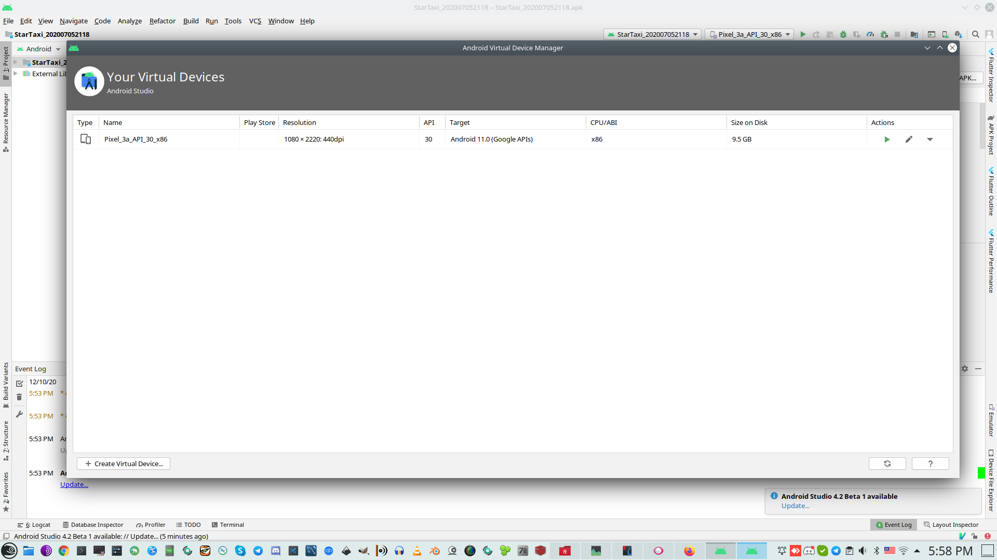Click Search Everywhere magnifier icon
997x560 pixels.
[x=976, y=35]
